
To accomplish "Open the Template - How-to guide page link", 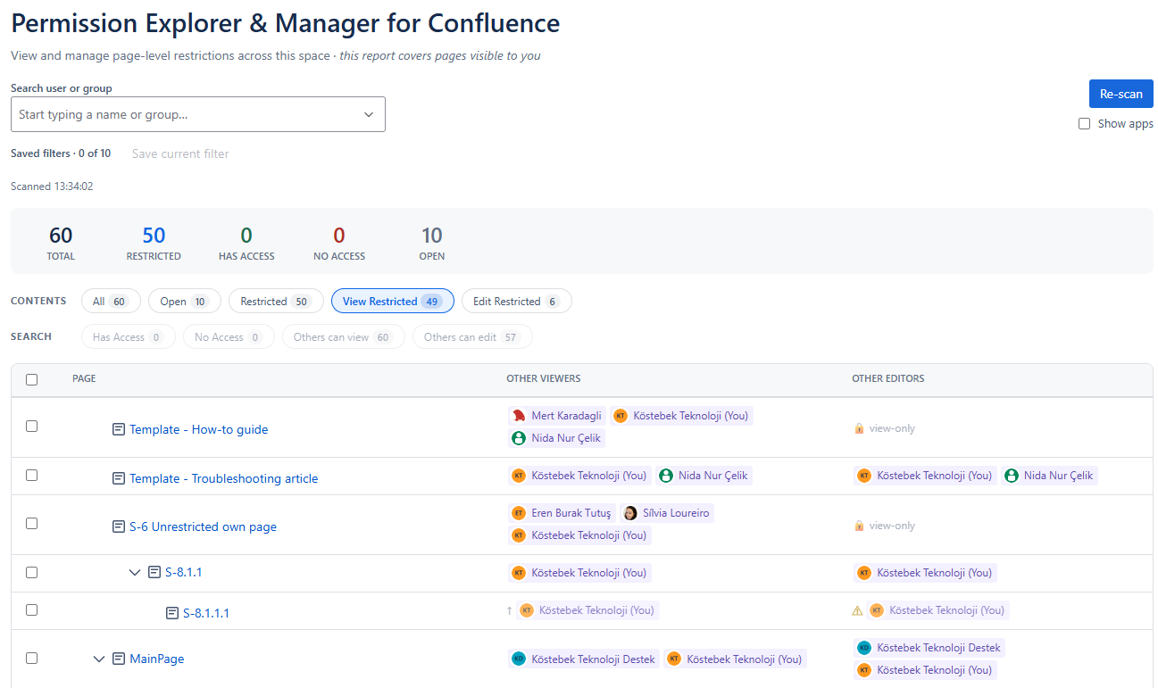I will [198, 429].
